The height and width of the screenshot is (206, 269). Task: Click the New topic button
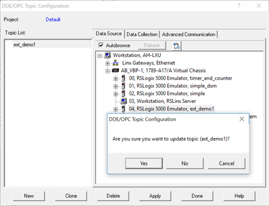coord(29,196)
